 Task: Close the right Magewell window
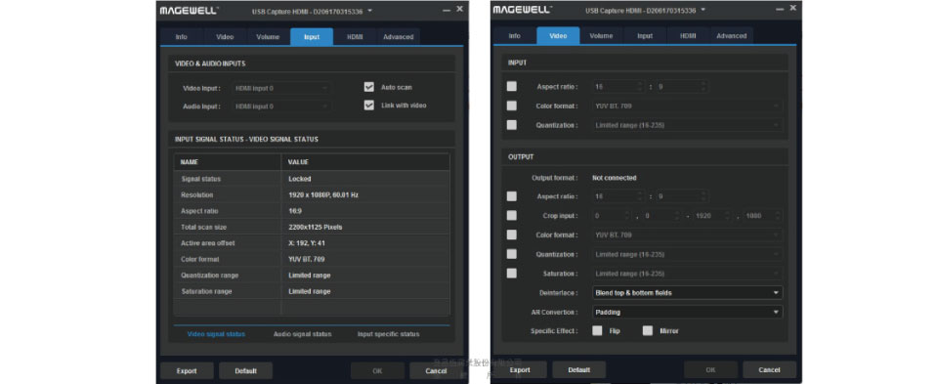tap(792, 9)
